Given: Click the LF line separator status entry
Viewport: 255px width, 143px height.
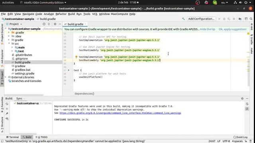Looking at the screenshot, I should [x=219, y=141].
